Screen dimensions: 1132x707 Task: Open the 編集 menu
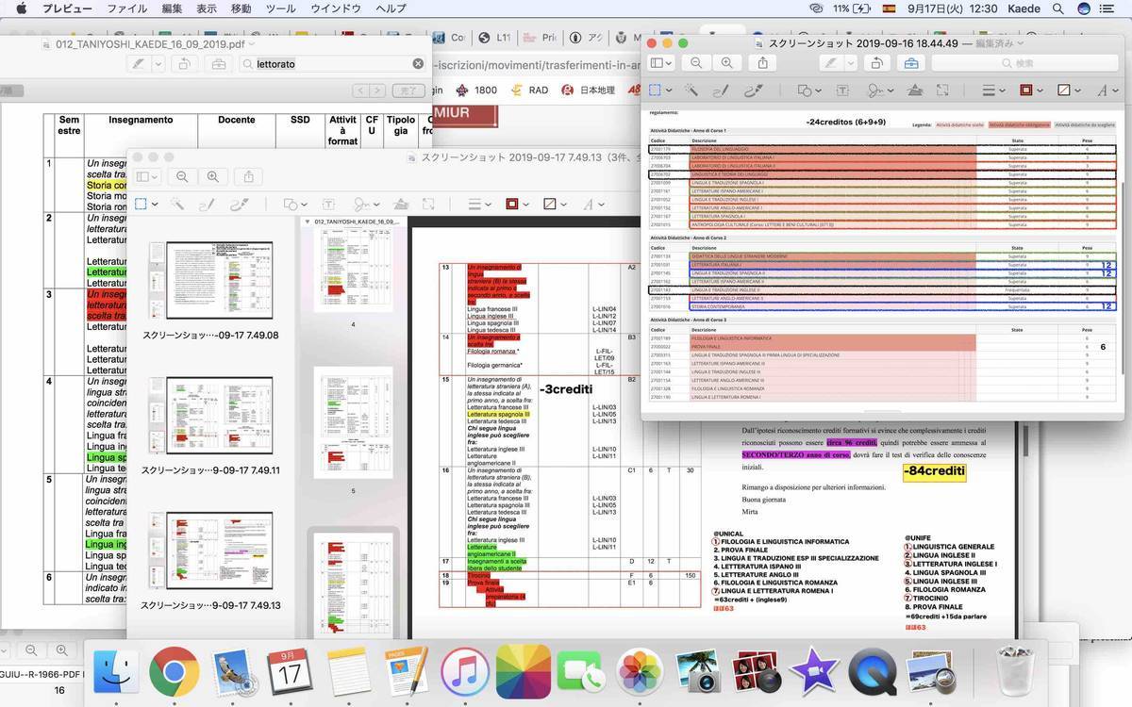click(x=172, y=8)
